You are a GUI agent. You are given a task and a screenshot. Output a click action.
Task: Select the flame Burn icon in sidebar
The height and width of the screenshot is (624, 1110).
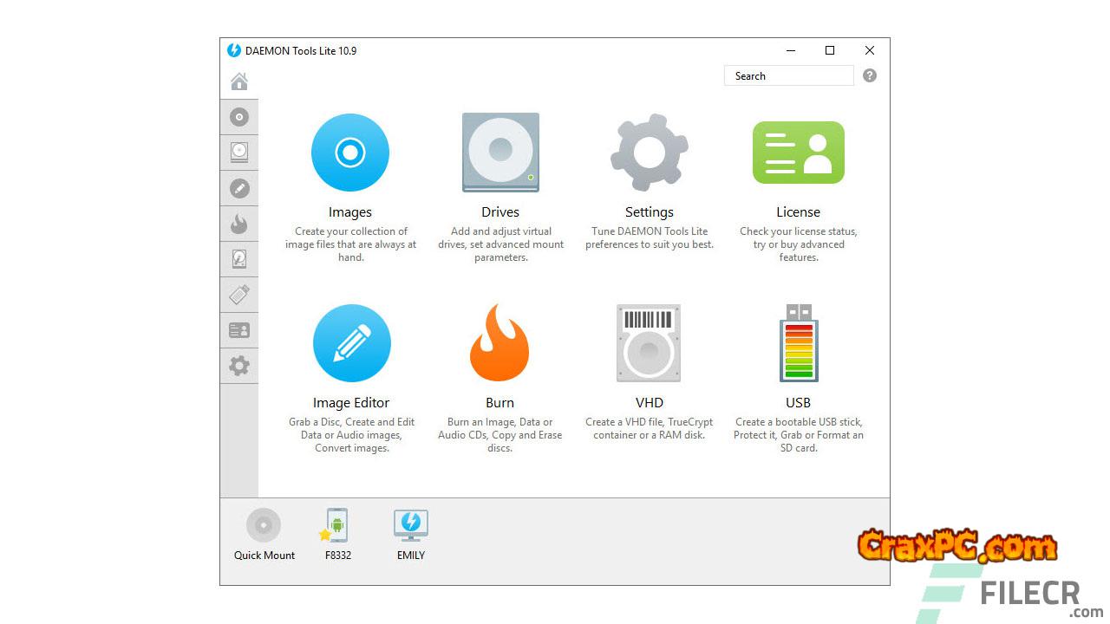(x=239, y=224)
